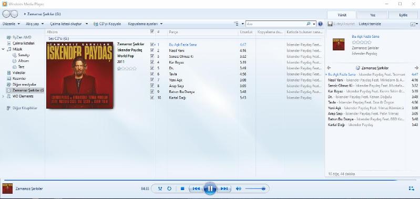Open the view options dropdown arrow
The width and height of the screenshot is (420, 199).
coord(242,24)
